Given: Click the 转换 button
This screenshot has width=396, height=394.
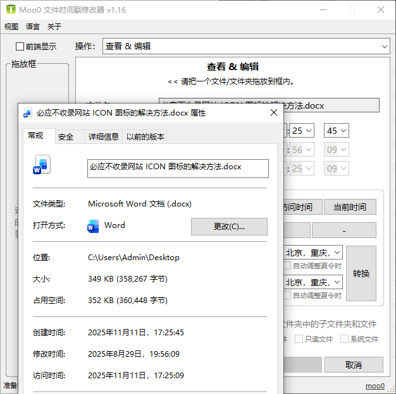Looking at the screenshot, I should [361, 273].
